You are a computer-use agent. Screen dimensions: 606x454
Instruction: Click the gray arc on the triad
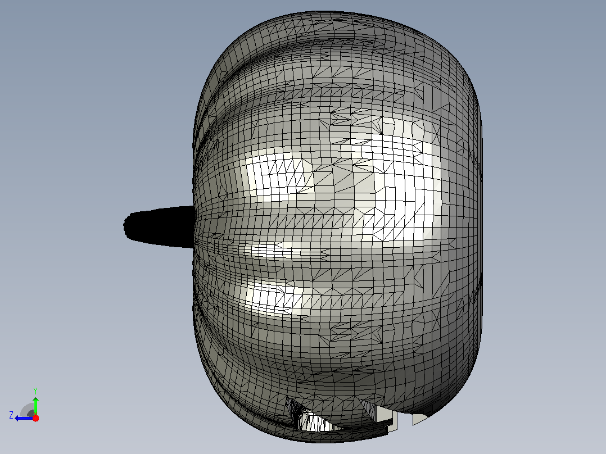click(26, 410)
